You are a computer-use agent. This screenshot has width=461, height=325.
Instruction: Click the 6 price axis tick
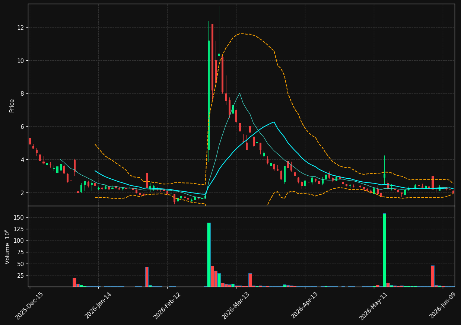point(22,127)
